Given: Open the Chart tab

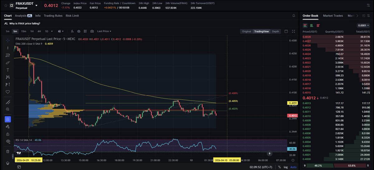Looking at the screenshot, I should pyautogui.click(x=8, y=16).
